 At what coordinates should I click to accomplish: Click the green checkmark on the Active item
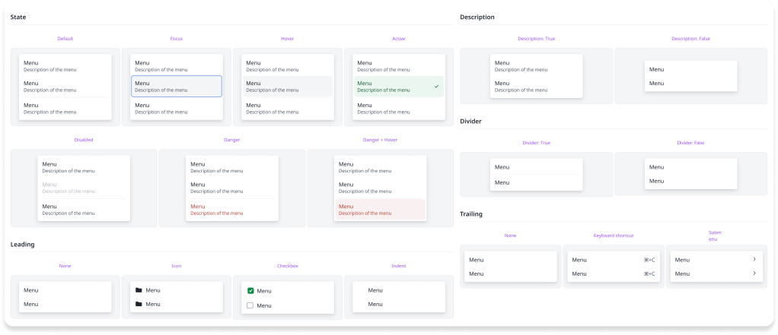pyautogui.click(x=436, y=87)
